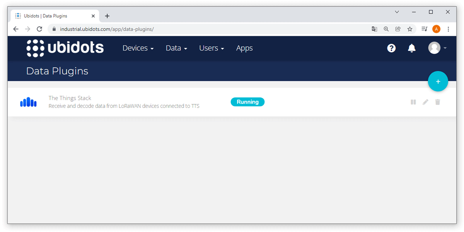This screenshot has height=232, width=464.
Task: Expand the Data menu
Action: tap(176, 48)
